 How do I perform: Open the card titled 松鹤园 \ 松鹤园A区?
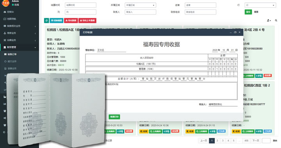pyautogui.click(x=63, y=30)
